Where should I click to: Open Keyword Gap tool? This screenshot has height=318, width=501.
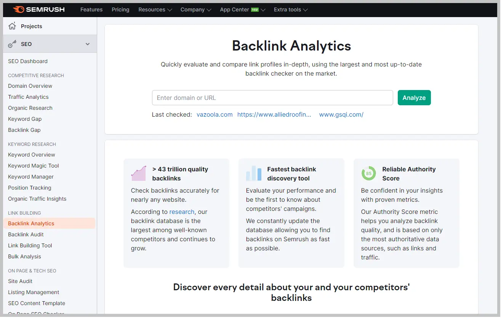coord(25,119)
